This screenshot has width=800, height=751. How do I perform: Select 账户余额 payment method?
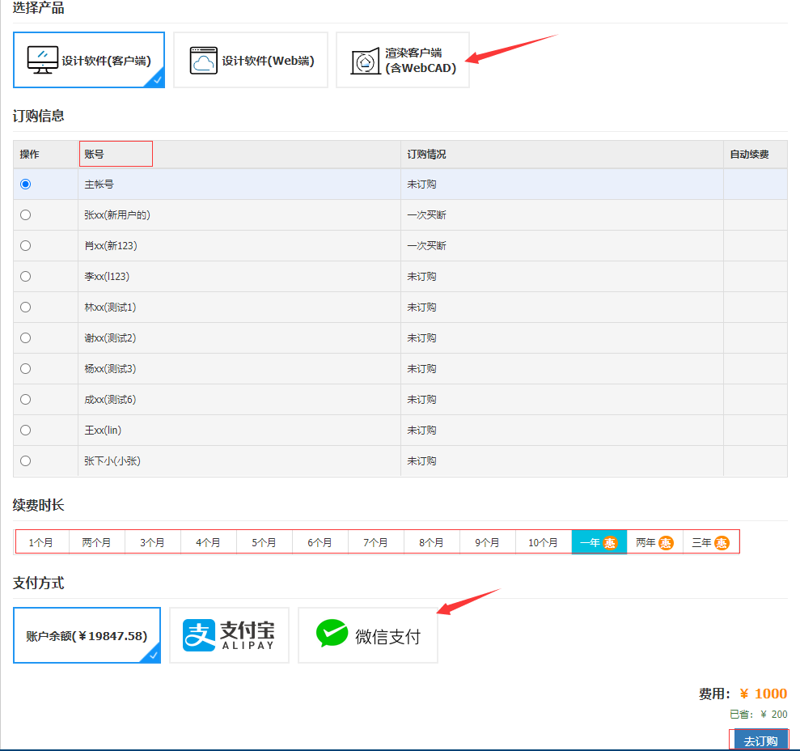pos(87,636)
